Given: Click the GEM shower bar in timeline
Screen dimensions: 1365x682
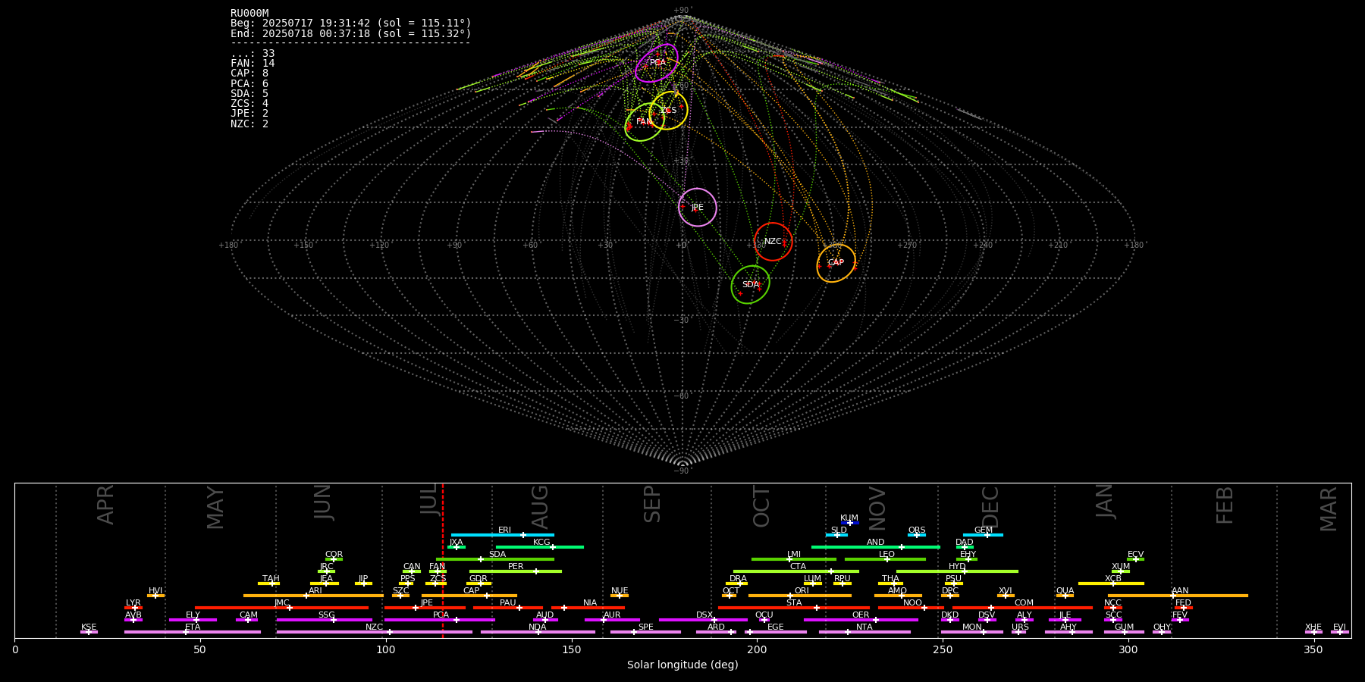Looking at the screenshot, I should (x=983, y=535).
